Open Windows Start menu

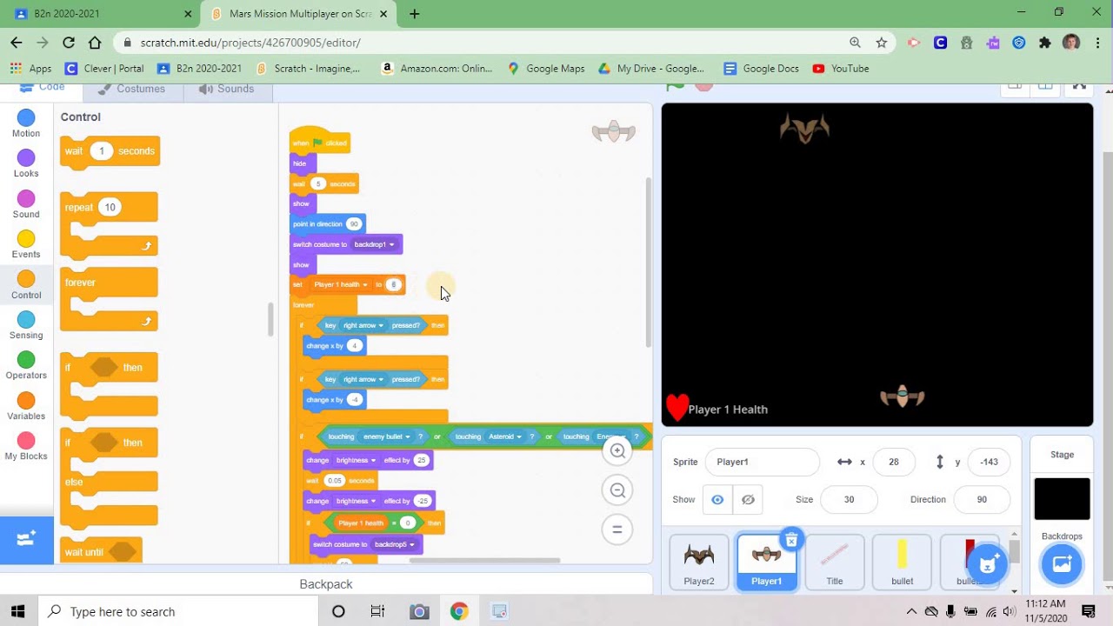coord(18,611)
